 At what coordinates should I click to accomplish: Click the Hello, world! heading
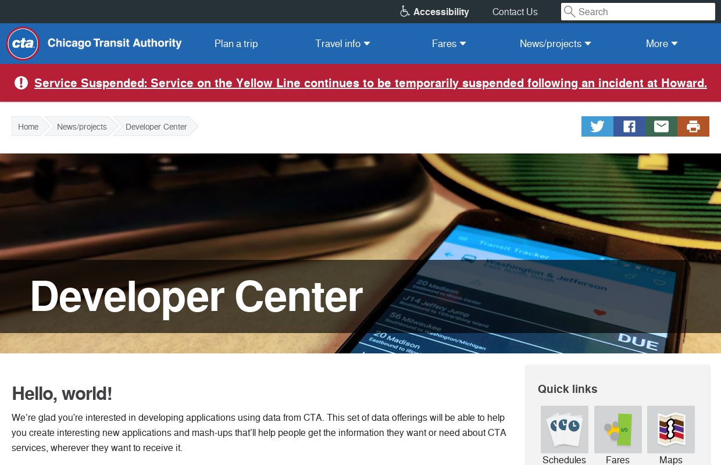point(62,394)
